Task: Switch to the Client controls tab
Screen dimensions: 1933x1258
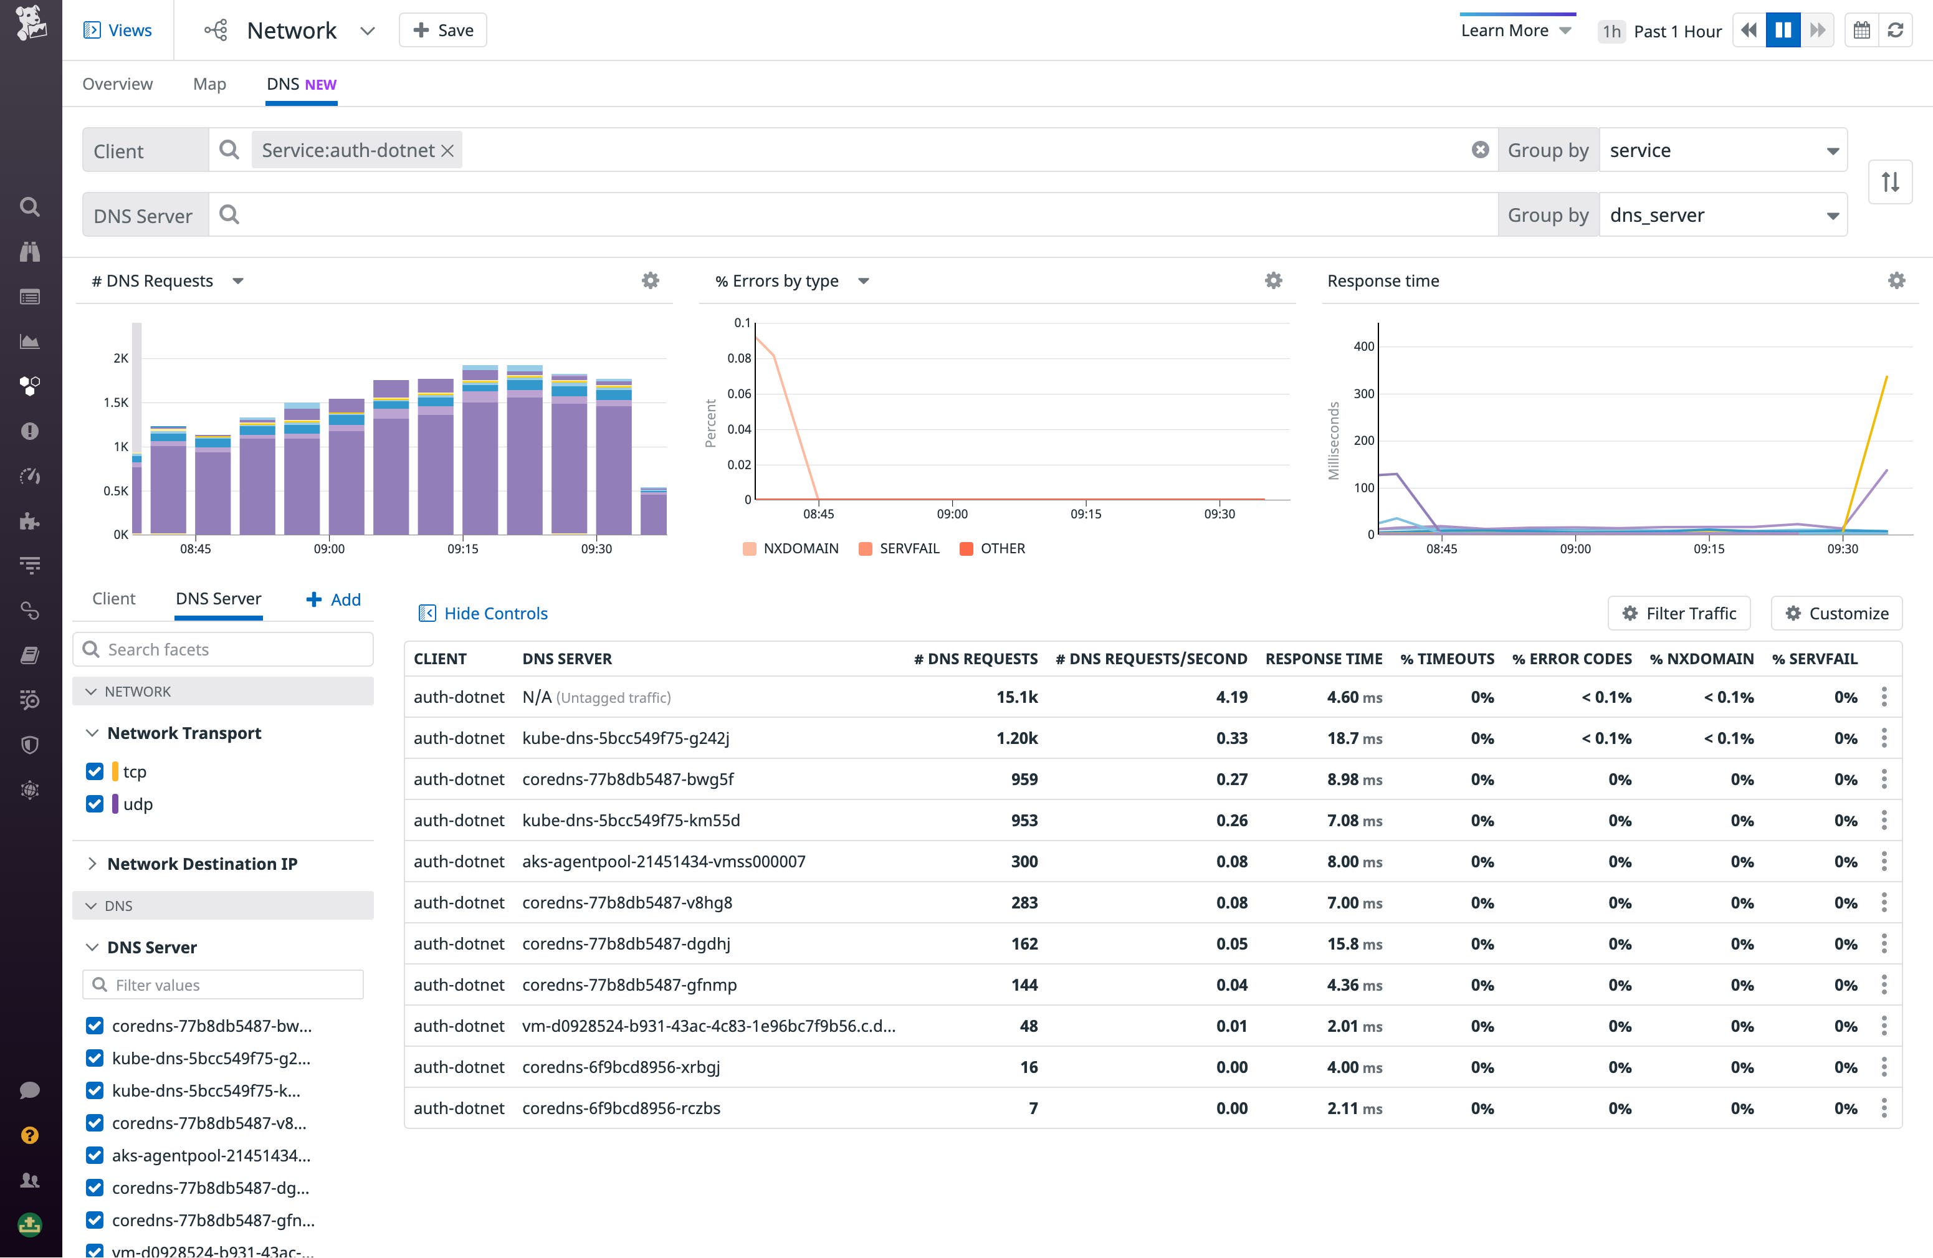Action: pyautogui.click(x=113, y=599)
